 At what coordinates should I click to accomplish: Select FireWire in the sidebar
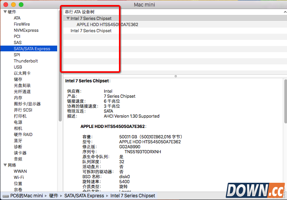[x=21, y=24]
